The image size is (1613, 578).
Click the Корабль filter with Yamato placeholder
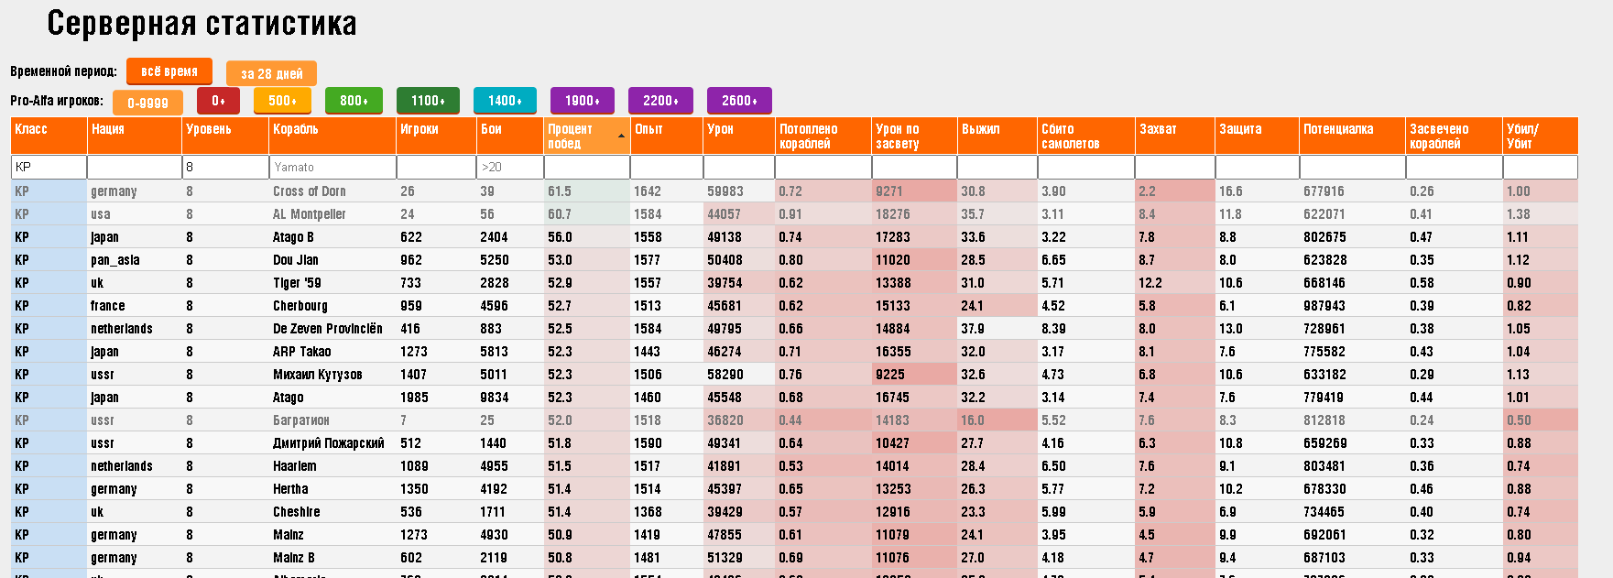click(332, 167)
